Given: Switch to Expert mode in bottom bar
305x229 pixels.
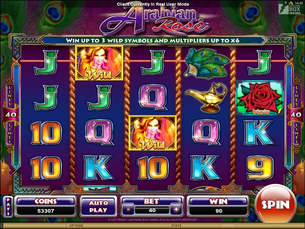Looking at the screenshot, I should click(x=229, y=226).
